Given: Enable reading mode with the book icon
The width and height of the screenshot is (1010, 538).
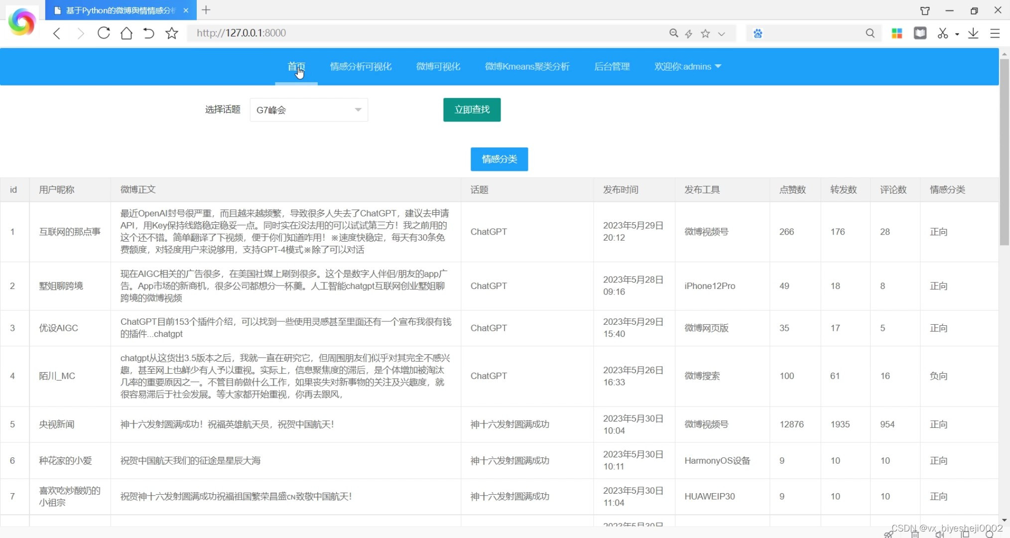Looking at the screenshot, I should click(x=920, y=33).
